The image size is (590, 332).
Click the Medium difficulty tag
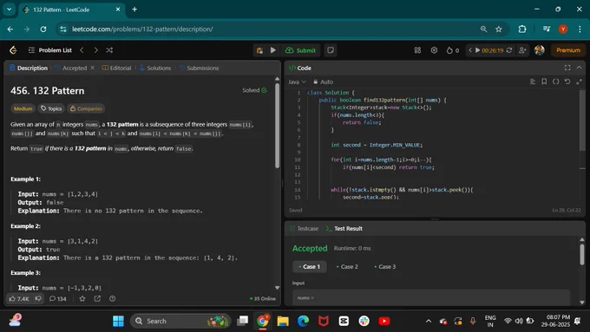[23, 108]
